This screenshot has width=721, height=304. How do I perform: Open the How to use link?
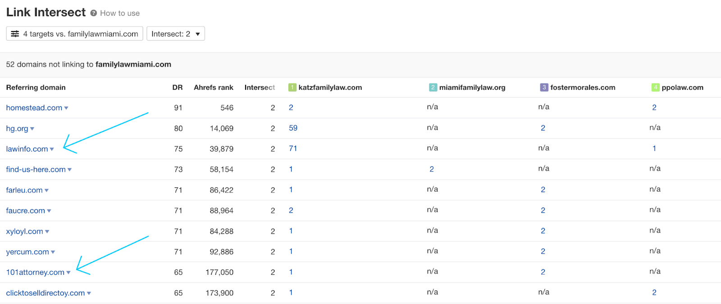click(120, 13)
